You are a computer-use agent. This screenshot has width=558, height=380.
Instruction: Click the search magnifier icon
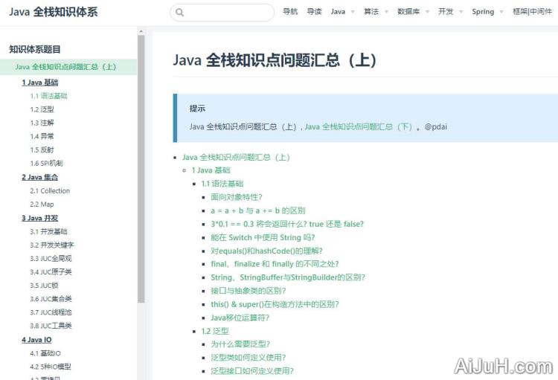(x=180, y=13)
